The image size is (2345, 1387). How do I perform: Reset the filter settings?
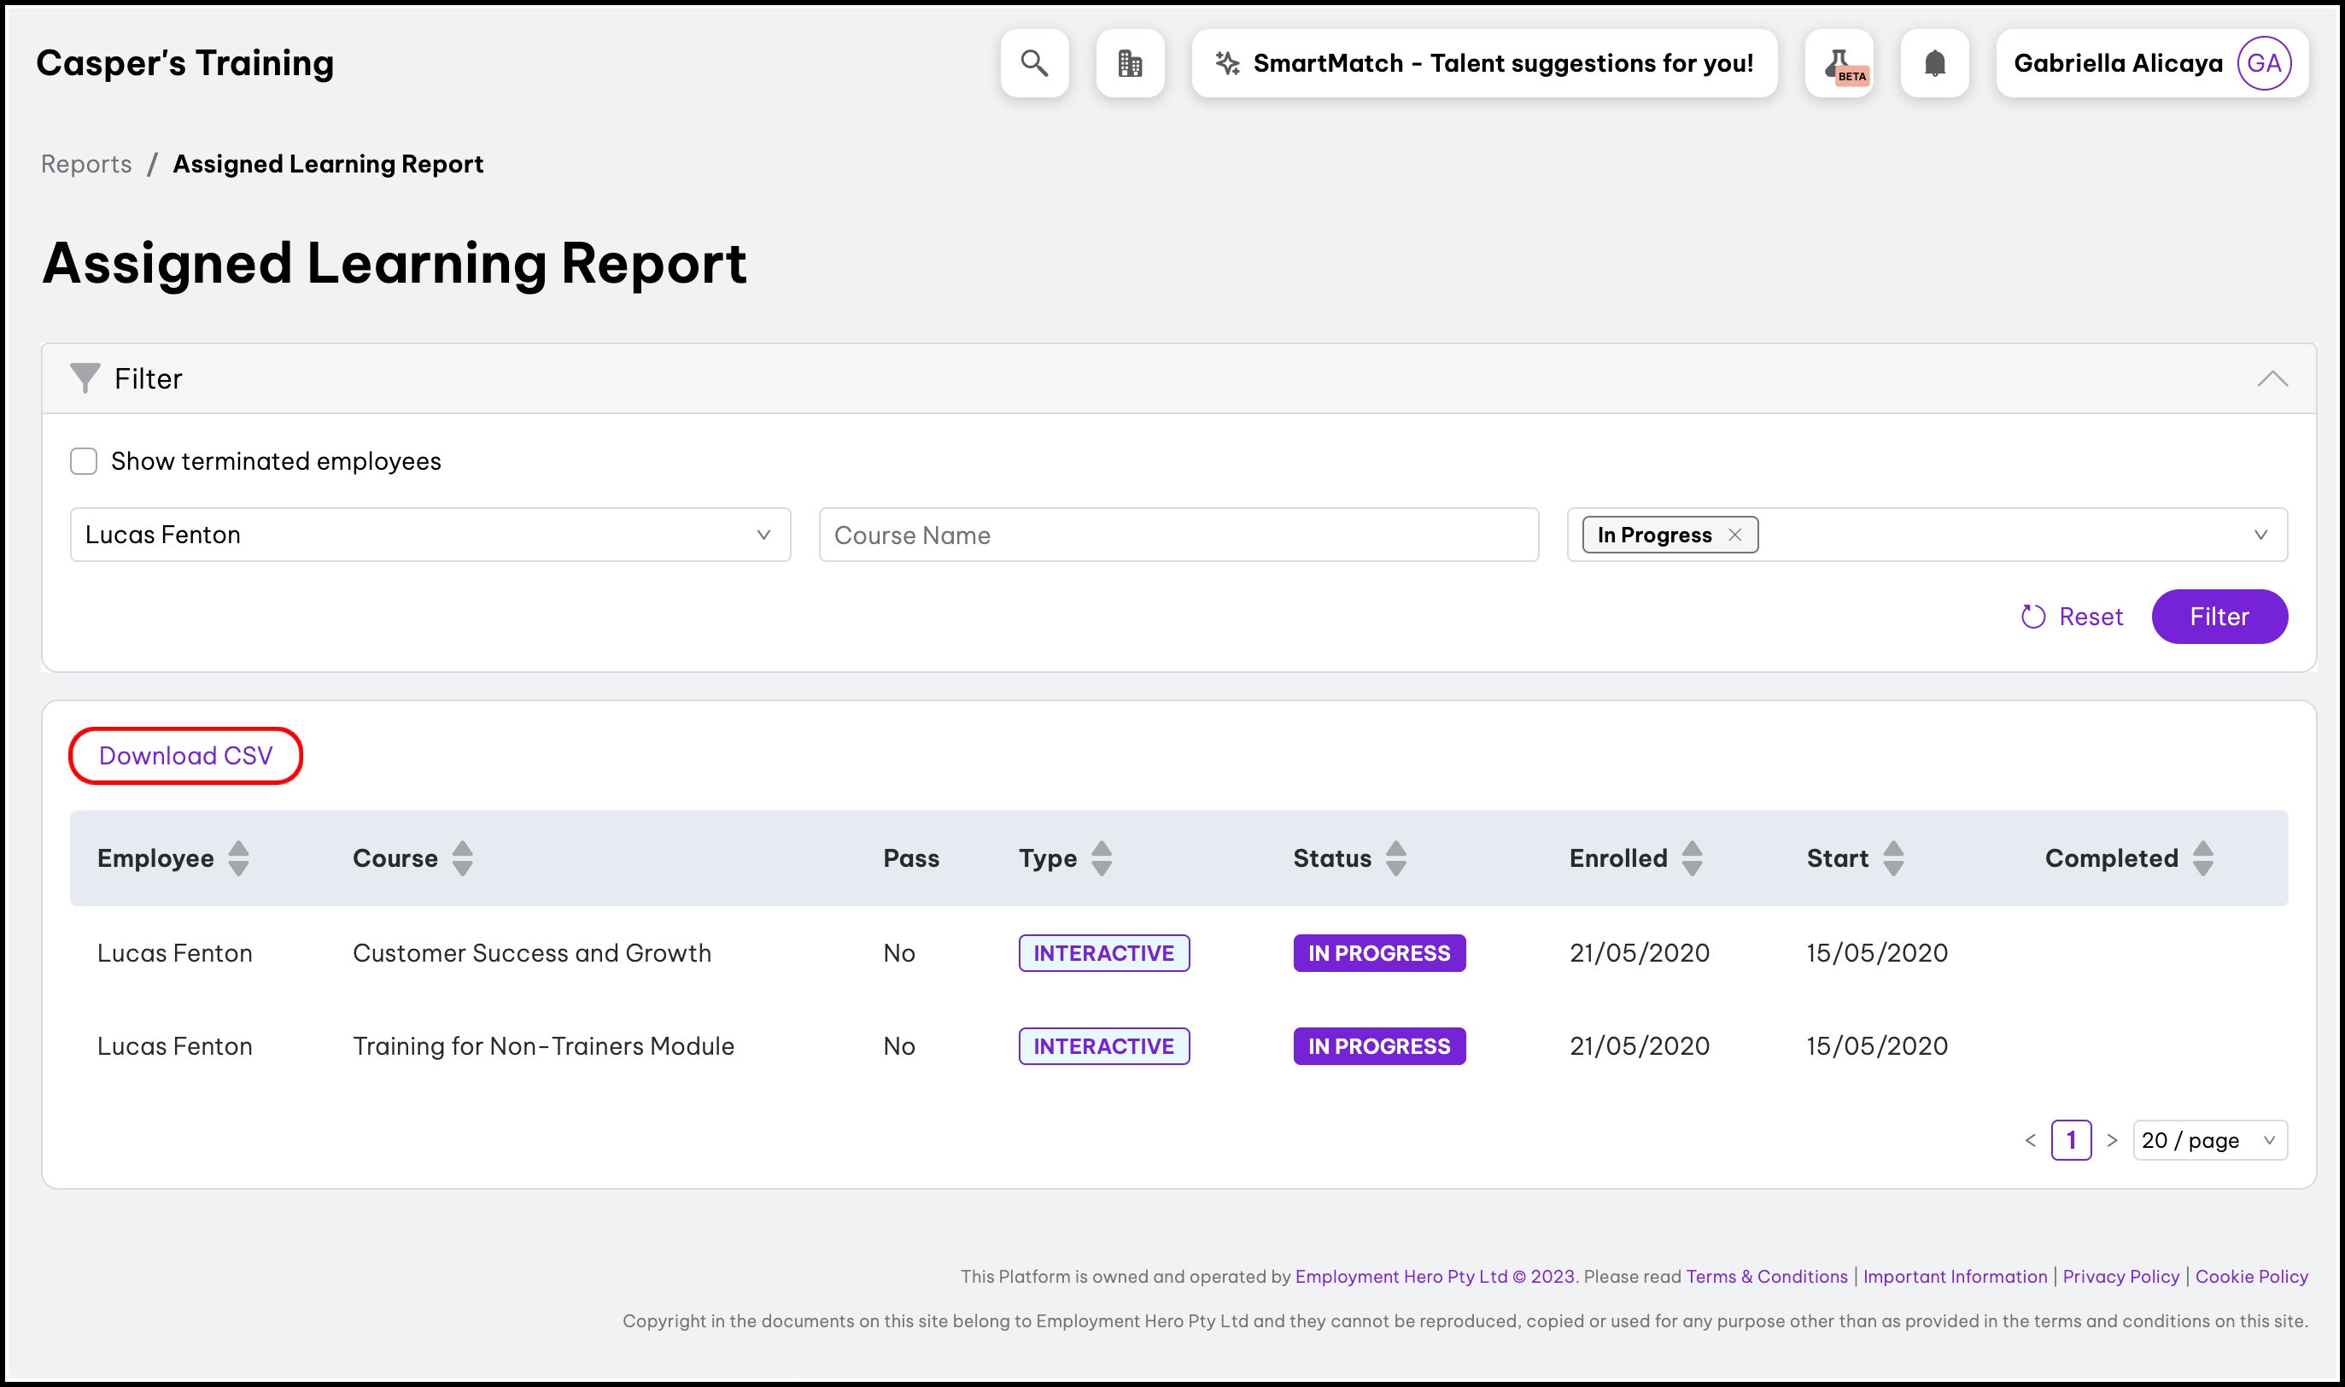pyautogui.click(x=2073, y=617)
